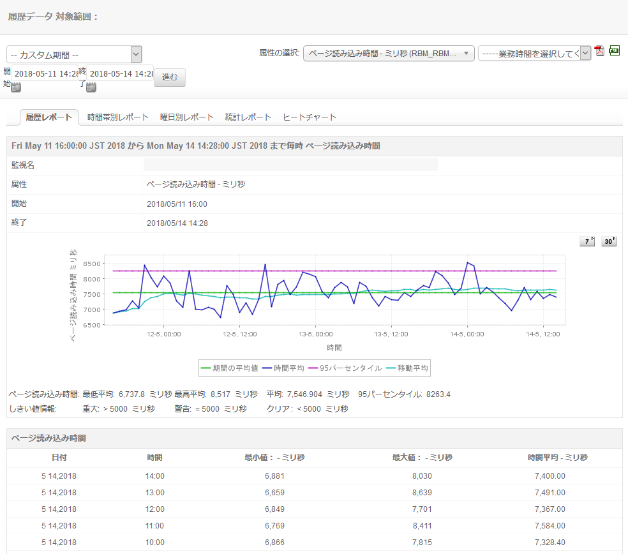Open the 業務時間 business hours dropdown

[x=535, y=54]
